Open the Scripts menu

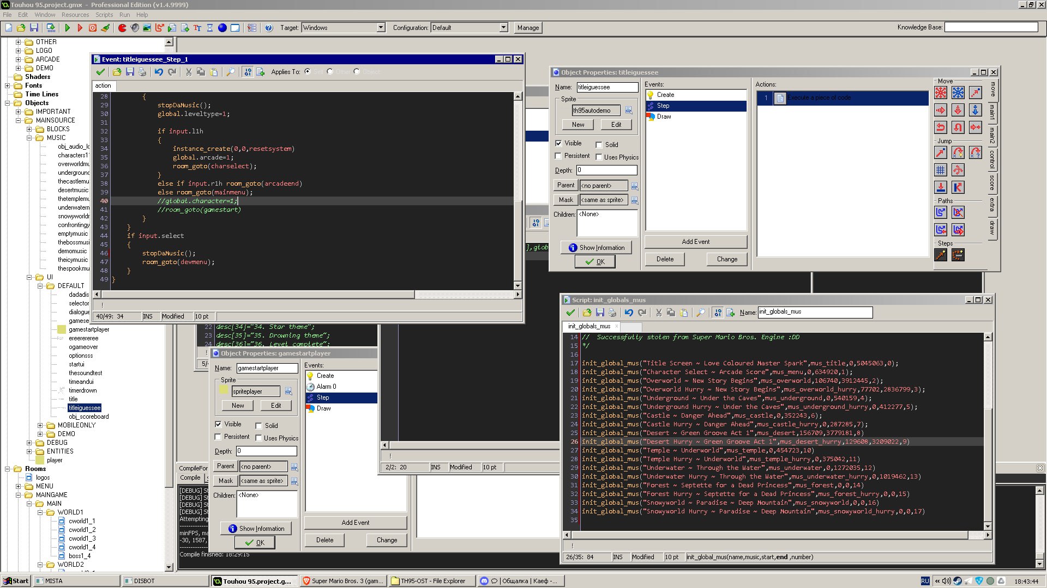[x=104, y=15]
